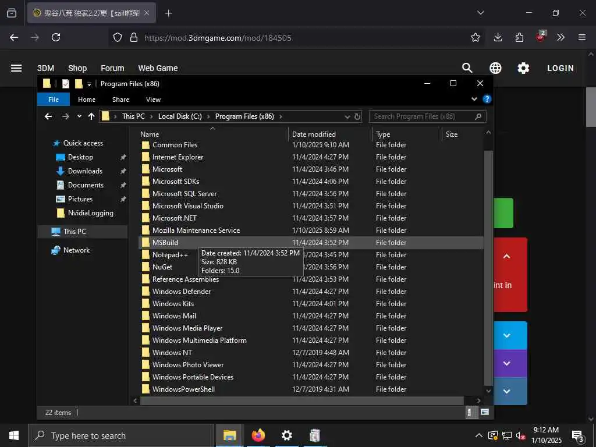Click Explorer forward arrow
Screen dimensions: 596x447
(65, 116)
